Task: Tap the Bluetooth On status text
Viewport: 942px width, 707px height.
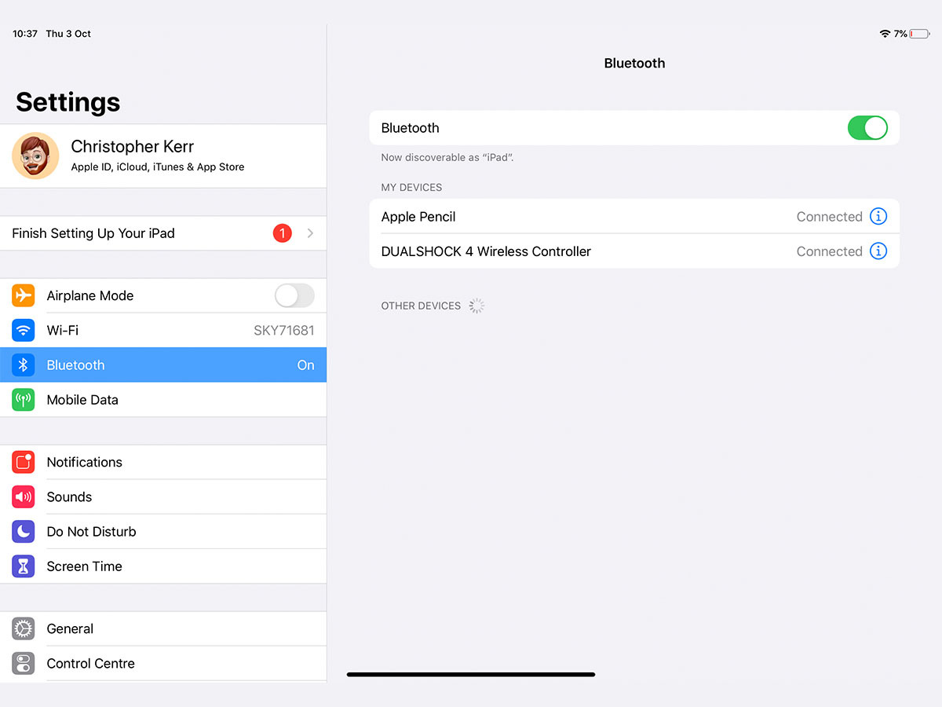Action: [305, 364]
